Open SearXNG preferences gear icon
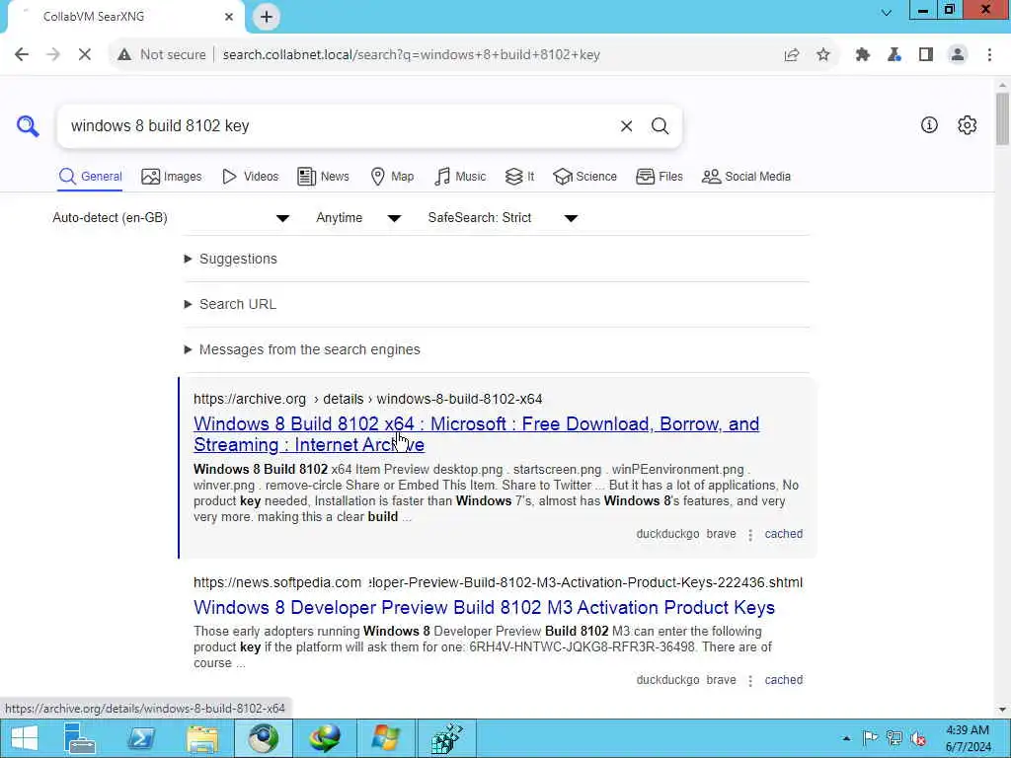Image resolution: width=1011 pixels, height=758 pixels. tap(968, 125)
